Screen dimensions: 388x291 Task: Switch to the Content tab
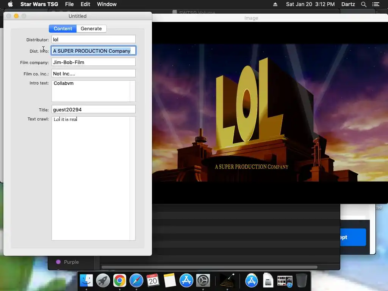click(x=63, y=28)
